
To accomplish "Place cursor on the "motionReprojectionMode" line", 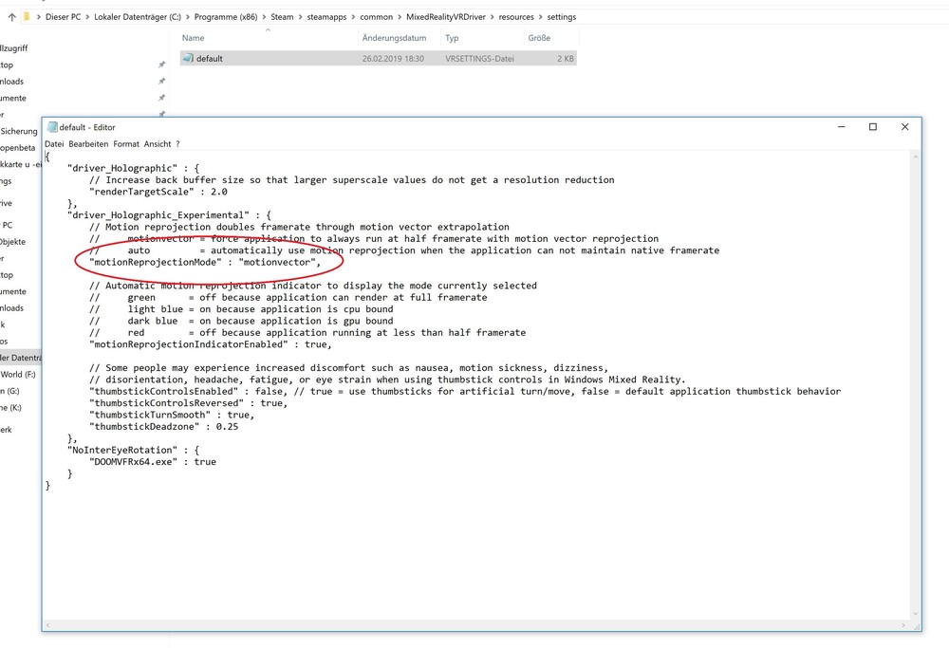I will coord(205,262).
